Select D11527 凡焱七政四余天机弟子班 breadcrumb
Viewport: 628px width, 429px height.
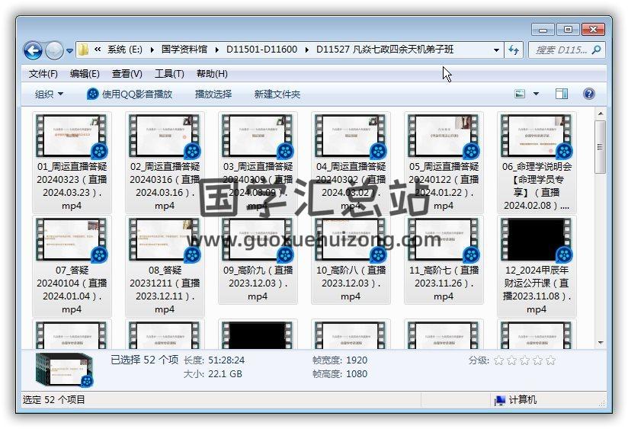point(385,50)
